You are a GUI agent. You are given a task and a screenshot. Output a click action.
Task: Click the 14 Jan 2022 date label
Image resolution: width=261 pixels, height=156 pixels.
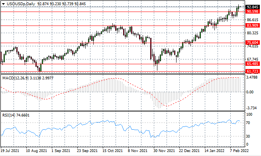click(214, 151)
